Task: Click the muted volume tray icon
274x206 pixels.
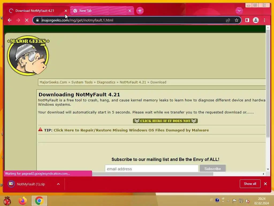Action: click(247, 201)
